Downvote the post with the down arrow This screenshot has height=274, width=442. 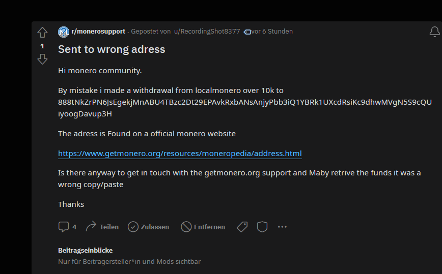click(x=42, y=59)
